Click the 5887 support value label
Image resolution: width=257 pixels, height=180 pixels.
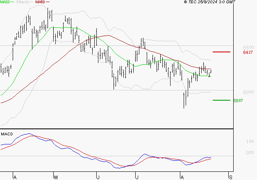(238, 101)
